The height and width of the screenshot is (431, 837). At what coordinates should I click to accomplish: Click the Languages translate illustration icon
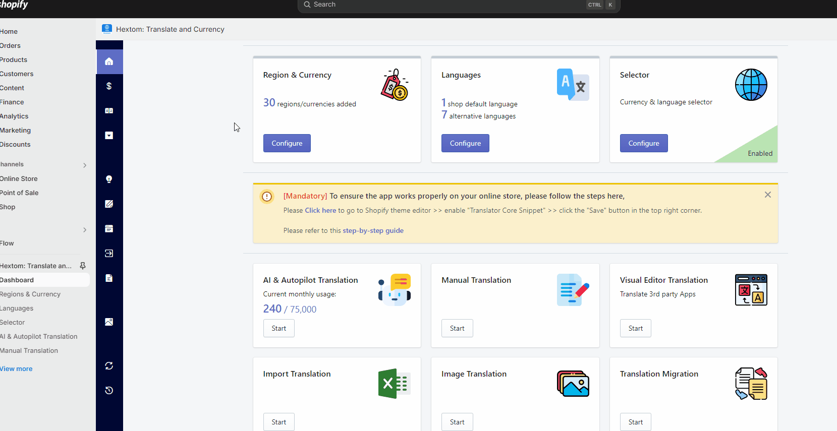click(573, 85)
